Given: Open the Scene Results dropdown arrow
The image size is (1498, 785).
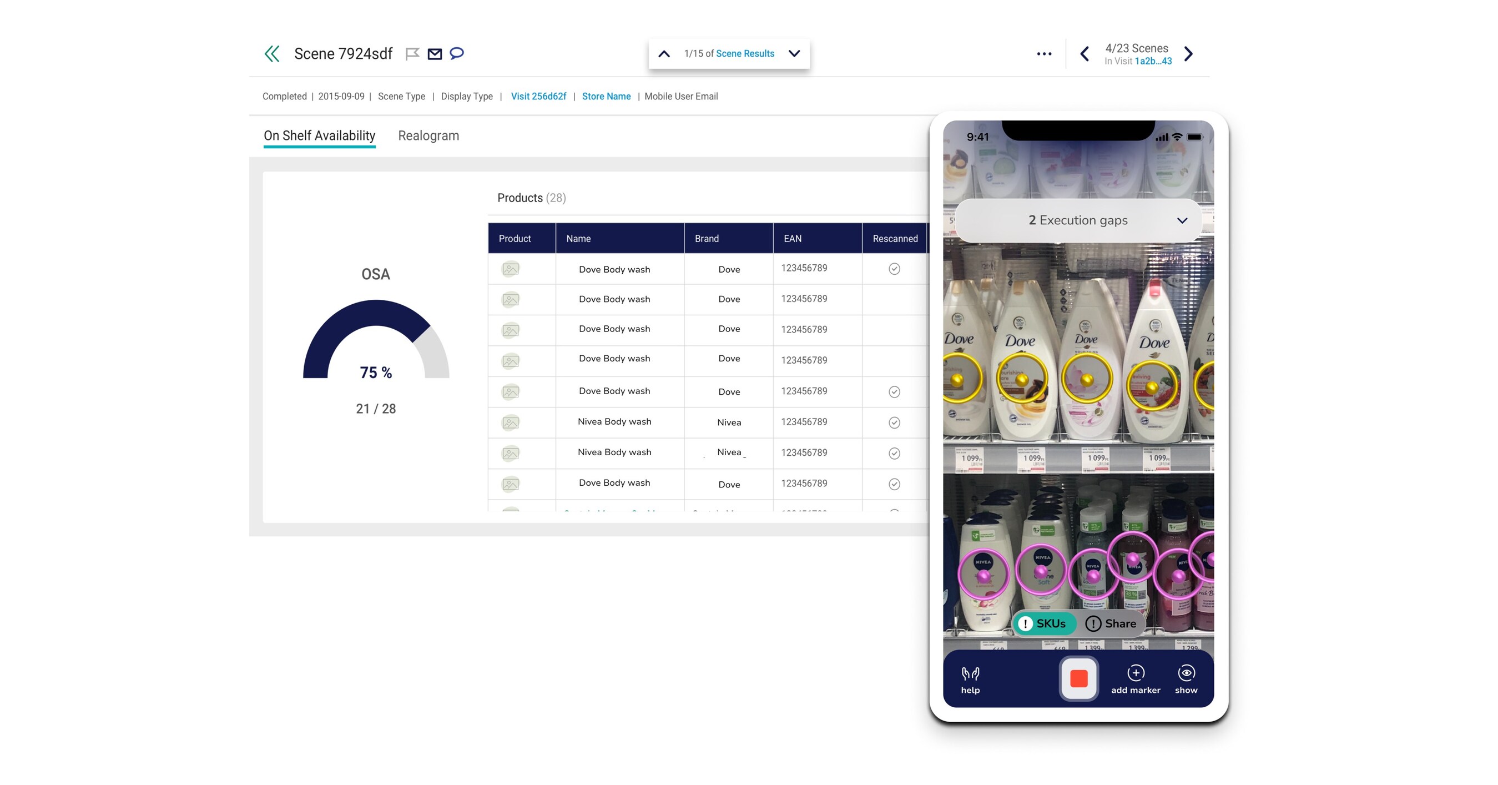Looking at the screenshot, I should pyautogui.click(x=794, y=53).
